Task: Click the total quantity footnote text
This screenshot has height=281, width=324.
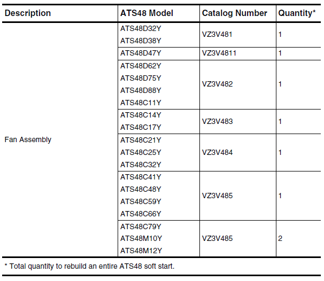Action: pyautogui.click(x=89, y=267)
